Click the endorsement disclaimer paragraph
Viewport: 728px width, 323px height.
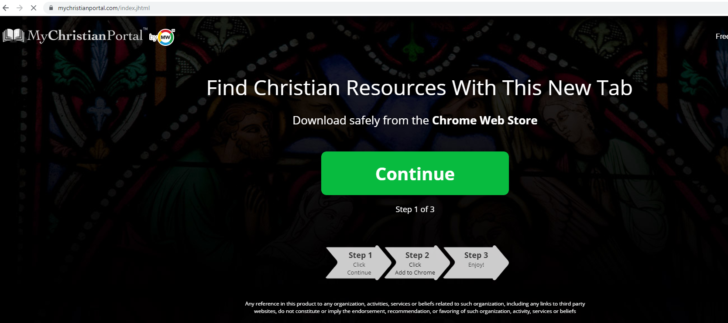click(415, 307)
